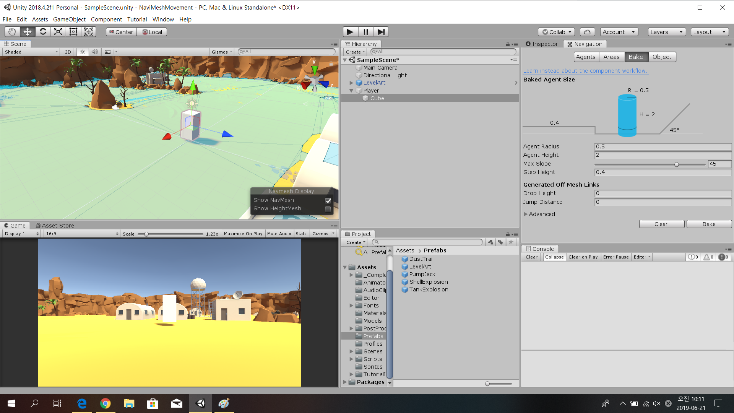Image resolution: width=734 pixels, height=413 pixels.
Task: Click the Step frame button
Action: pyautogui.click(x=381, y=32)
